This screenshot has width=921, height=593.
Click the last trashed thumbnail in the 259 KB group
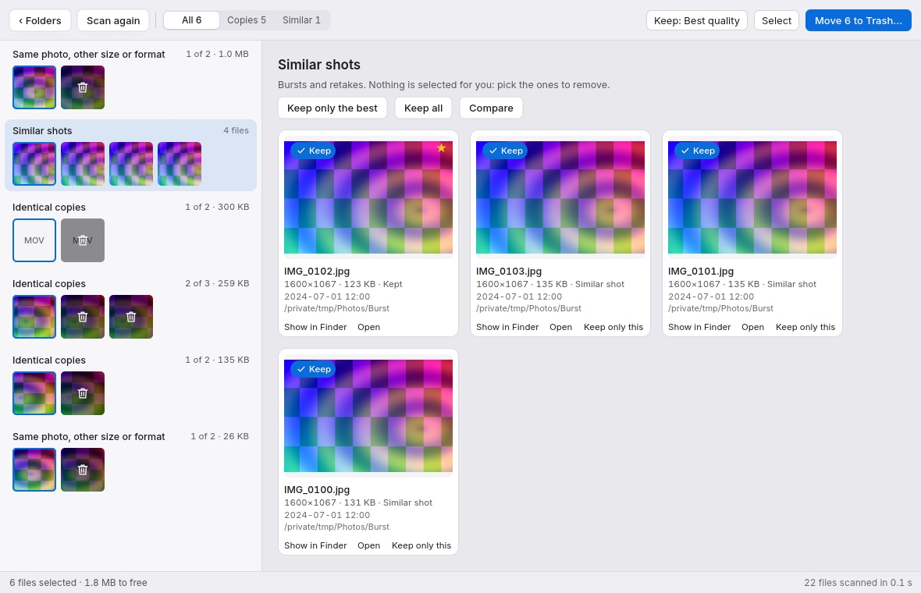coord(131,317)
